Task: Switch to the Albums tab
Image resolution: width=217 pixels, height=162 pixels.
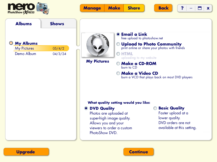Action: coord(24,24)
